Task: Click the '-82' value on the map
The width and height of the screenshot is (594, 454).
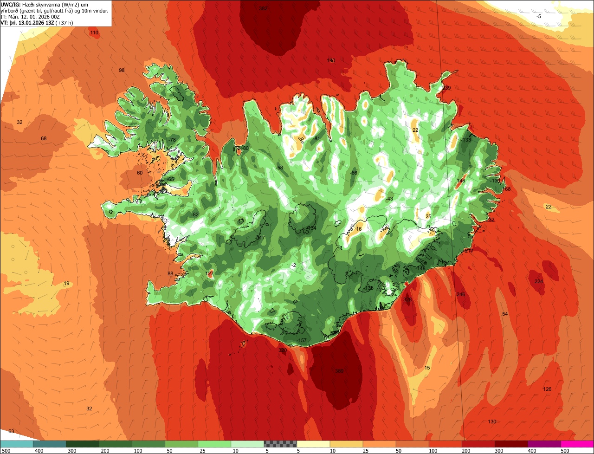Action: 195,214
